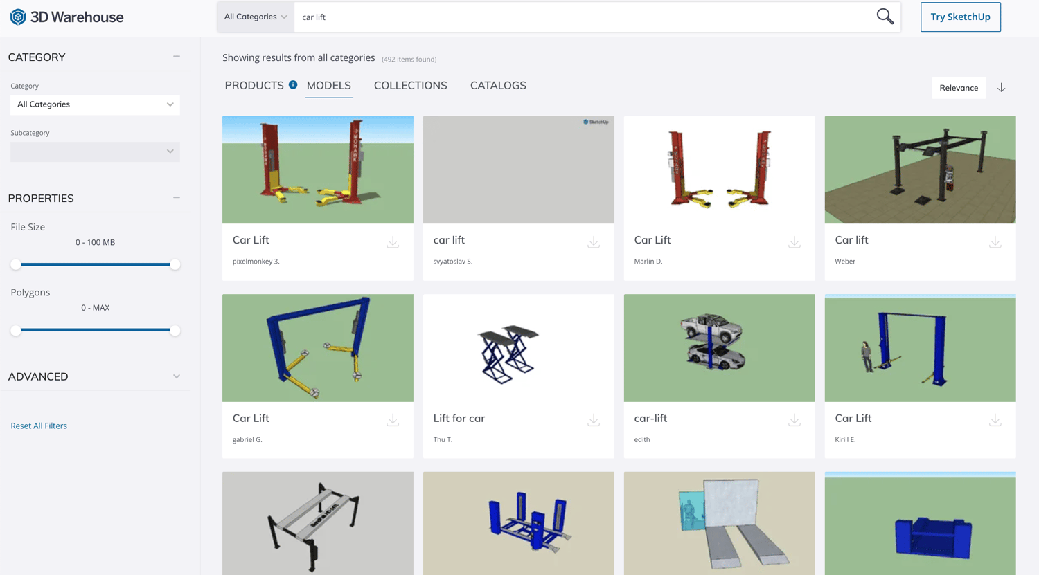Click the File Size slider right handle

coord(175,264)
